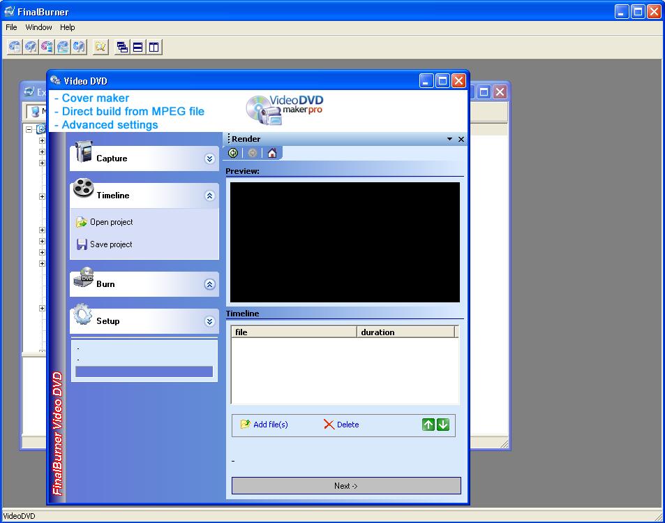665x523 pixels.
Task: Click the home icon in Render panel
Action: tap(272, 153)
